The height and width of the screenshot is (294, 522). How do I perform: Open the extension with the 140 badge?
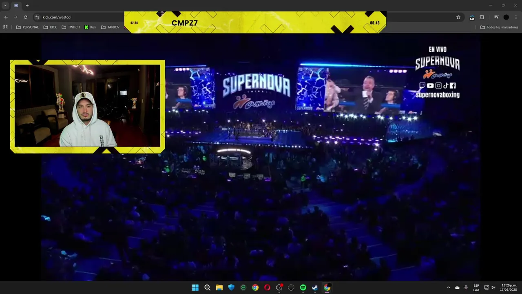coord(472,18)
